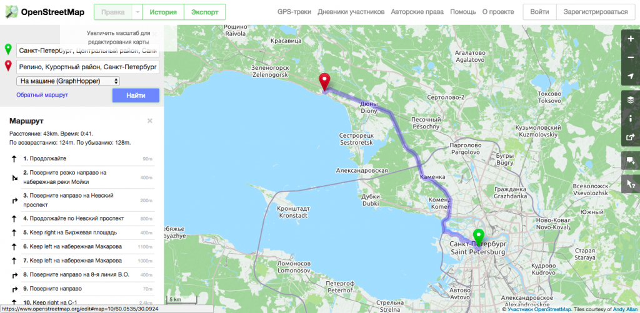Open the map legend info icon
Viewport: 640px width, 313px height.
(x=631, y=118)
